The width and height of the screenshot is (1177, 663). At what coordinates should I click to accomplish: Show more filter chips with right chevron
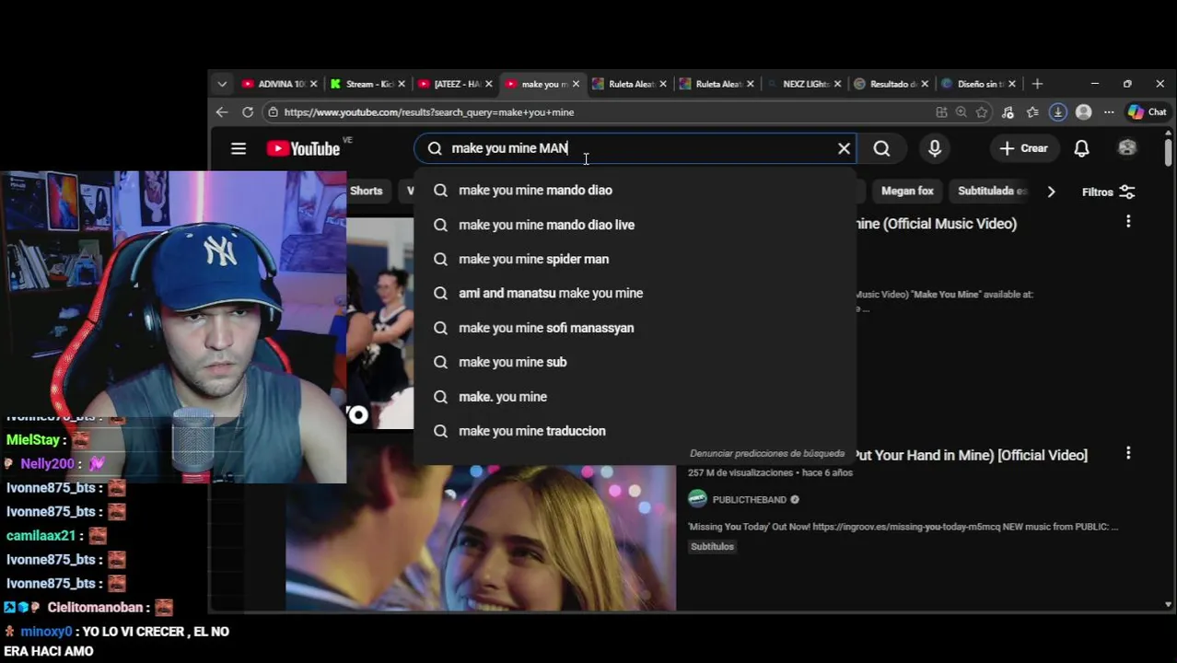click(x=1051, y=192)
